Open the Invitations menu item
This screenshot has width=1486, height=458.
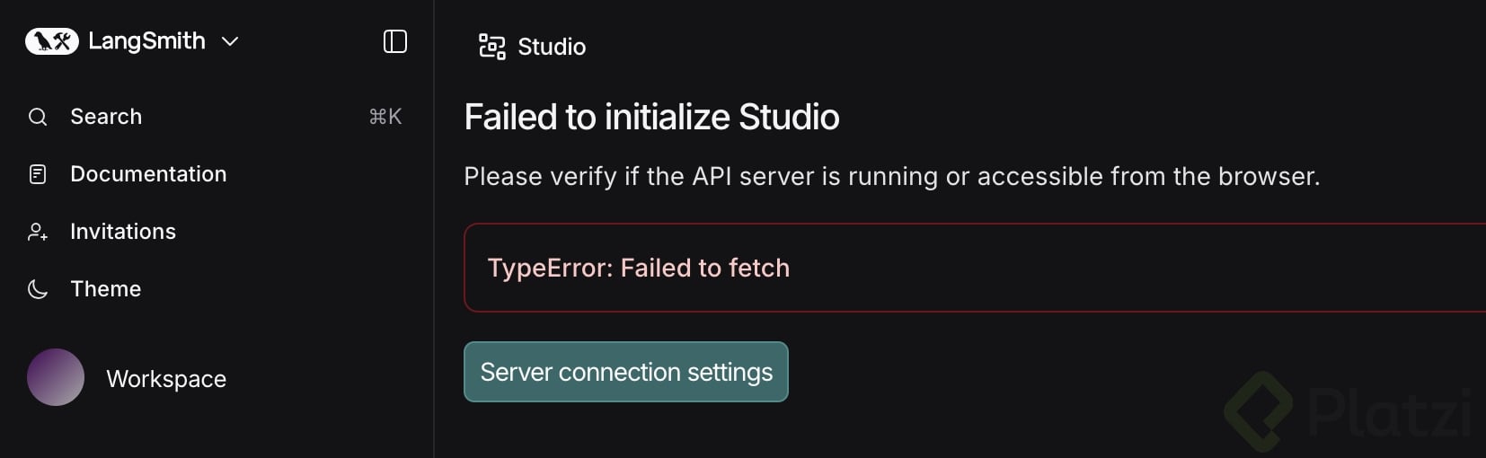point(123,232)
